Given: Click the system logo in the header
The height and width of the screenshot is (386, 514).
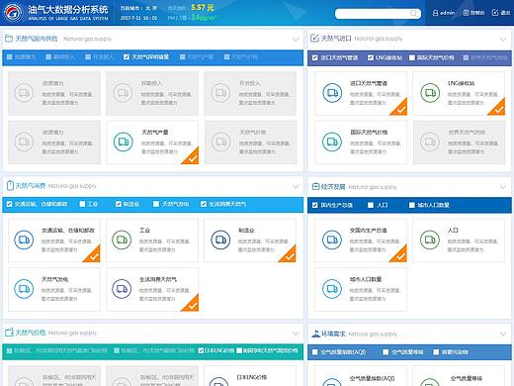Looking at the screenshot, I should [x=13, y=13].
